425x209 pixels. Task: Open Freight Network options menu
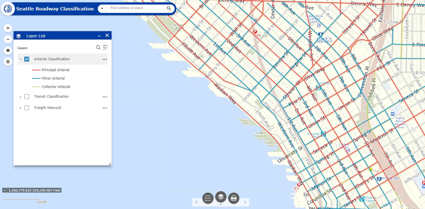tap(105, 108)
